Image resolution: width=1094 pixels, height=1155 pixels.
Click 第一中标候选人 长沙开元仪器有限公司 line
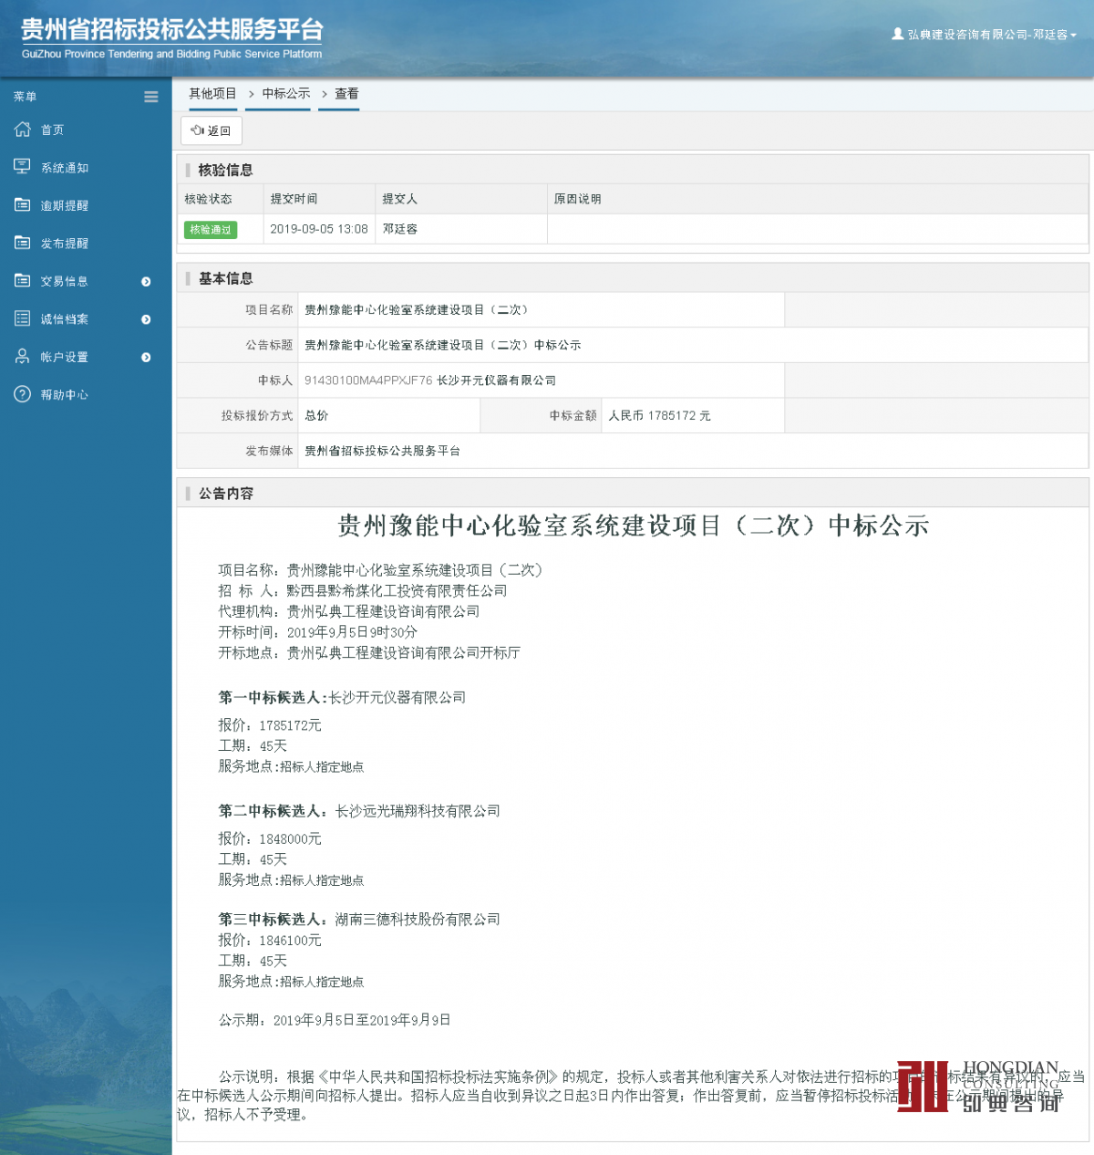(342, 698)
